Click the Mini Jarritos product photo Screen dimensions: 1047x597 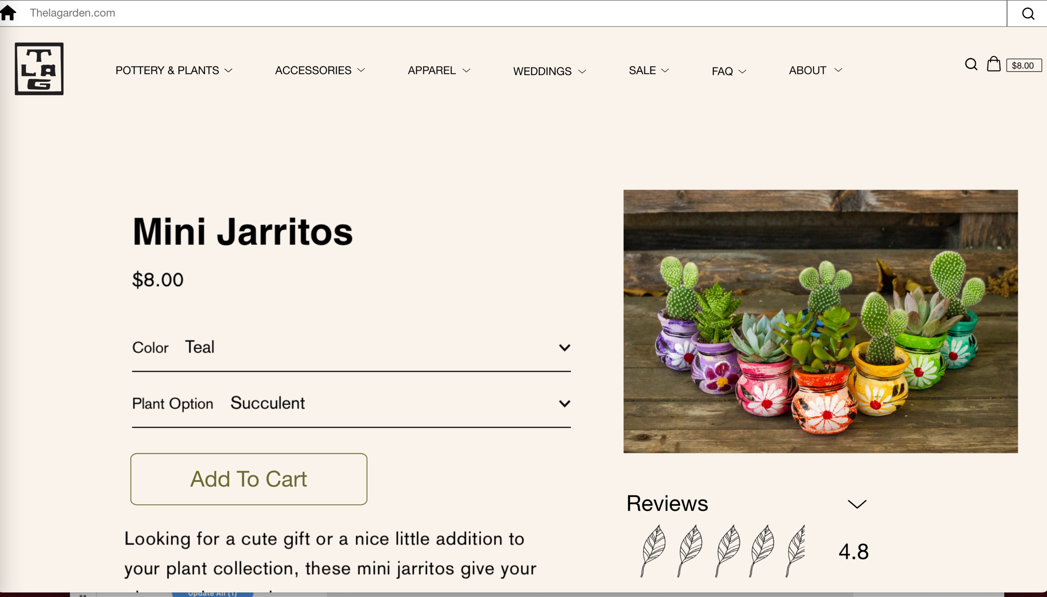820,321
